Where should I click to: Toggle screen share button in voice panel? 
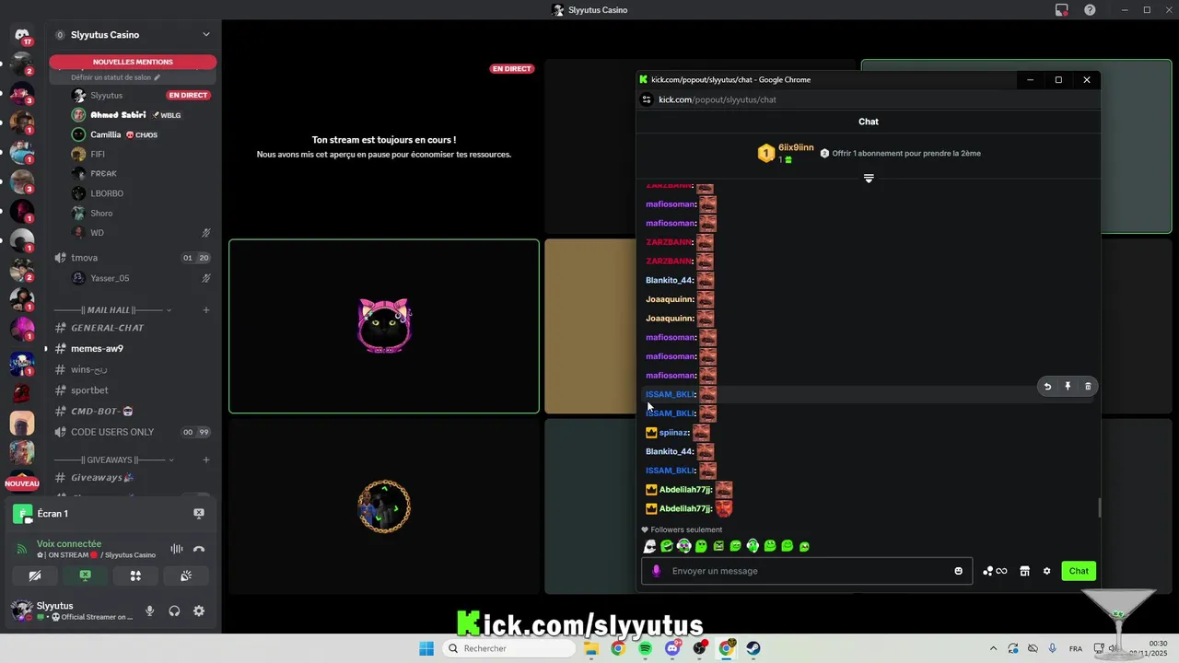point(85,576)
